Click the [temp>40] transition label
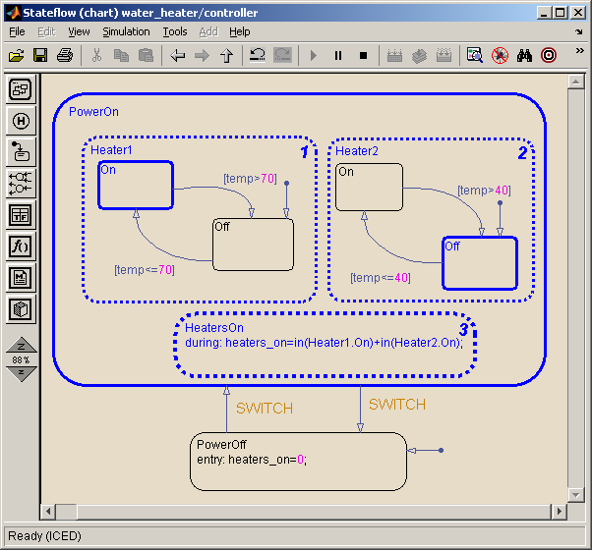This screenshot has height=550, width=592. pos(484,191)
